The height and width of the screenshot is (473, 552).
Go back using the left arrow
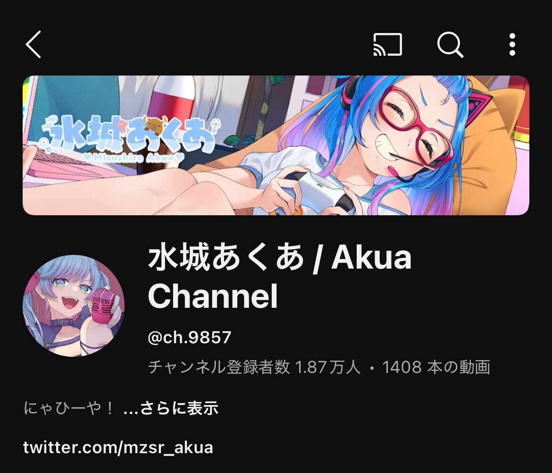point(33,44)
